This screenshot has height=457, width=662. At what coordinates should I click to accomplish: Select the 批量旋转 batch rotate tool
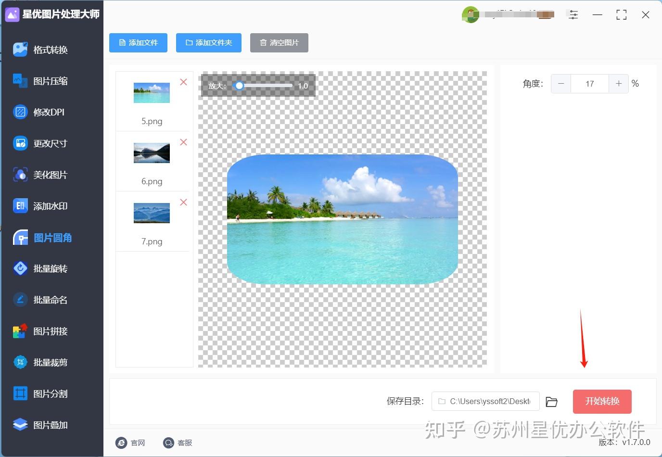49,268
